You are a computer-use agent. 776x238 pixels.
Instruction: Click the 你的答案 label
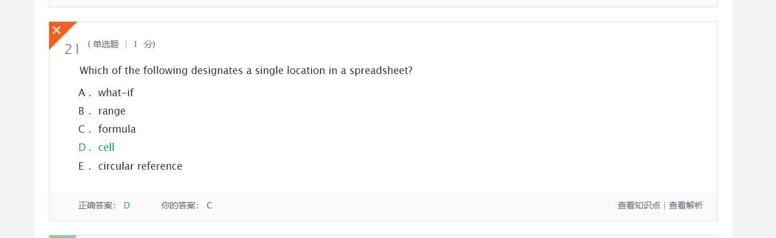180,206
